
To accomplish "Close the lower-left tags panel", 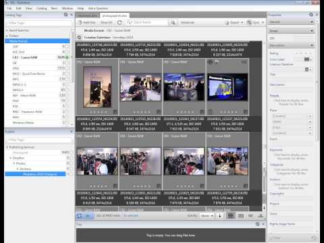I will pos(72,132).
